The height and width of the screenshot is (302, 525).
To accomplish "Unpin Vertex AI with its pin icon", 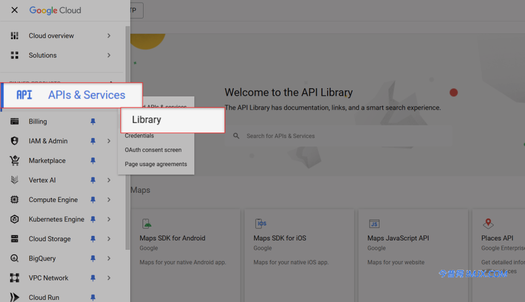I will (x=93, y=180).
